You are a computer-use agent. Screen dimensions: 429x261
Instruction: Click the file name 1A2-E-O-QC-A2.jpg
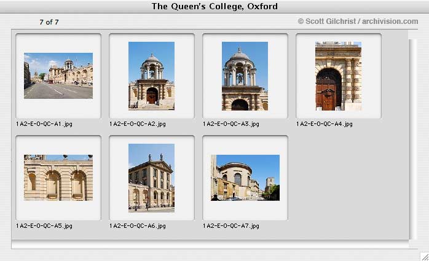pyautogui.click(x=138, y=124)
